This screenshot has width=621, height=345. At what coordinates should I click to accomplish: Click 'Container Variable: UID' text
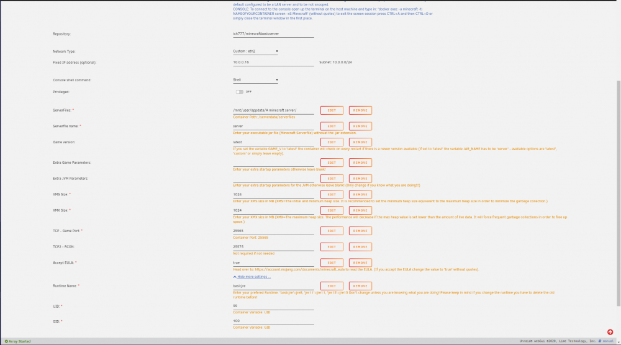[252, 313]
